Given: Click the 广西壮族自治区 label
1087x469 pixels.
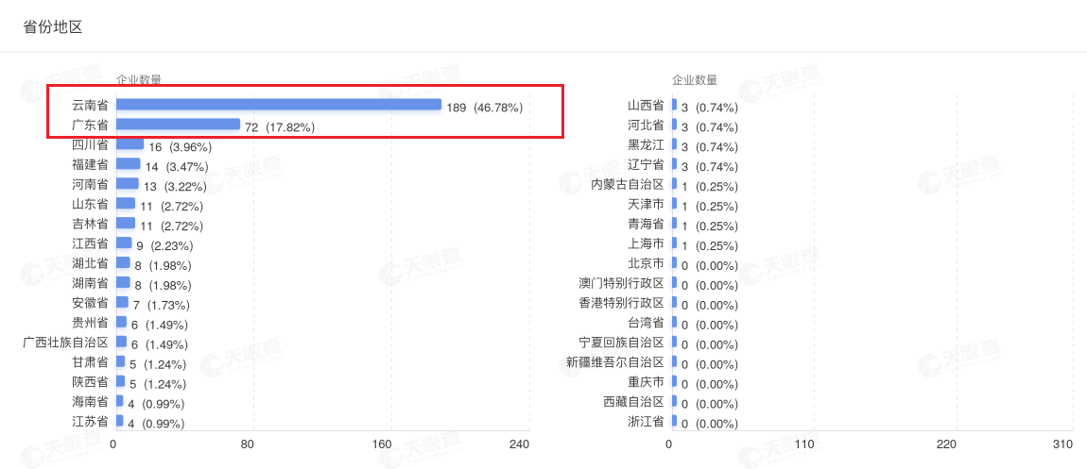Looking at the screenshot, I should pyautogui.click(x=66, y=343).
